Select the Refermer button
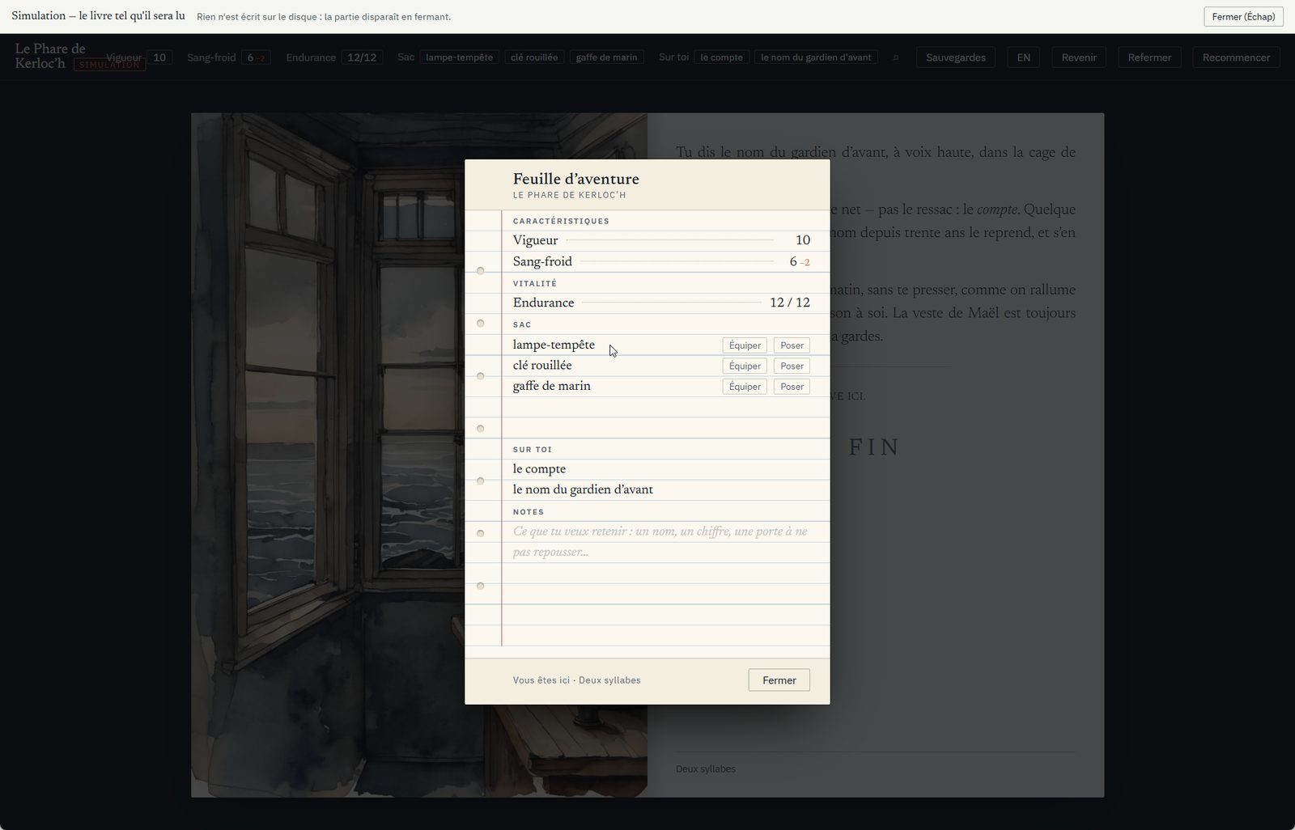Image resolution: width=1295 pixels, height=830 pixels. (x=1149, y=57)
